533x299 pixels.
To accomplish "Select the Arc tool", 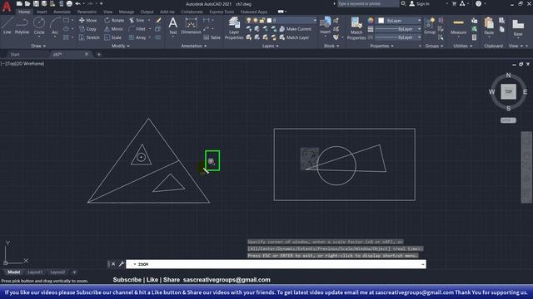I will [55, 26].
